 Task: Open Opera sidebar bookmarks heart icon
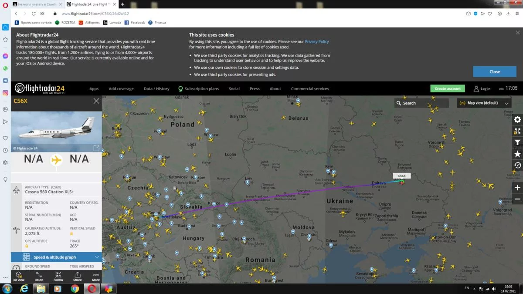(5, 138)
